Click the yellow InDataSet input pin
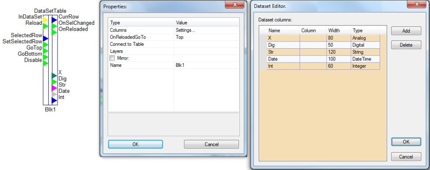The width and height of the screenshot is (430, 170). coord(45,20)
